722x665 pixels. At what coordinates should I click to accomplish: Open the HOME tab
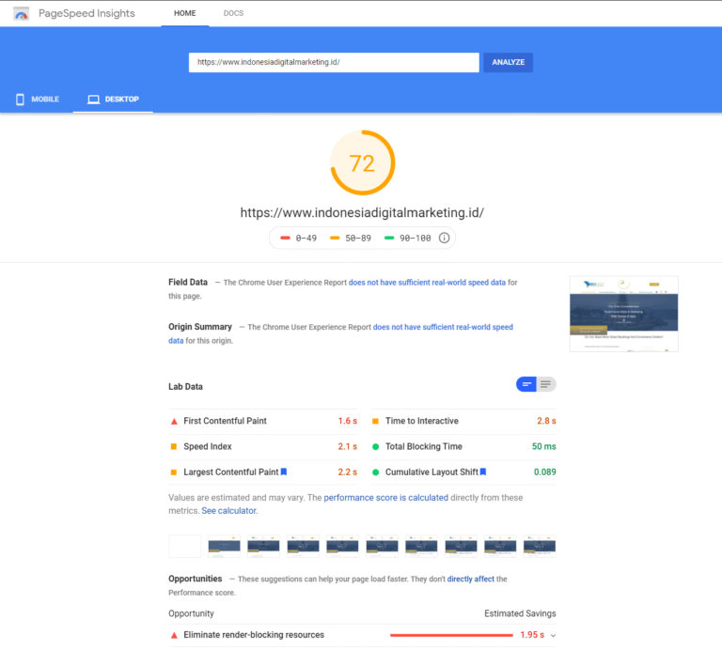pyautogui.click(x=184, y=13)
